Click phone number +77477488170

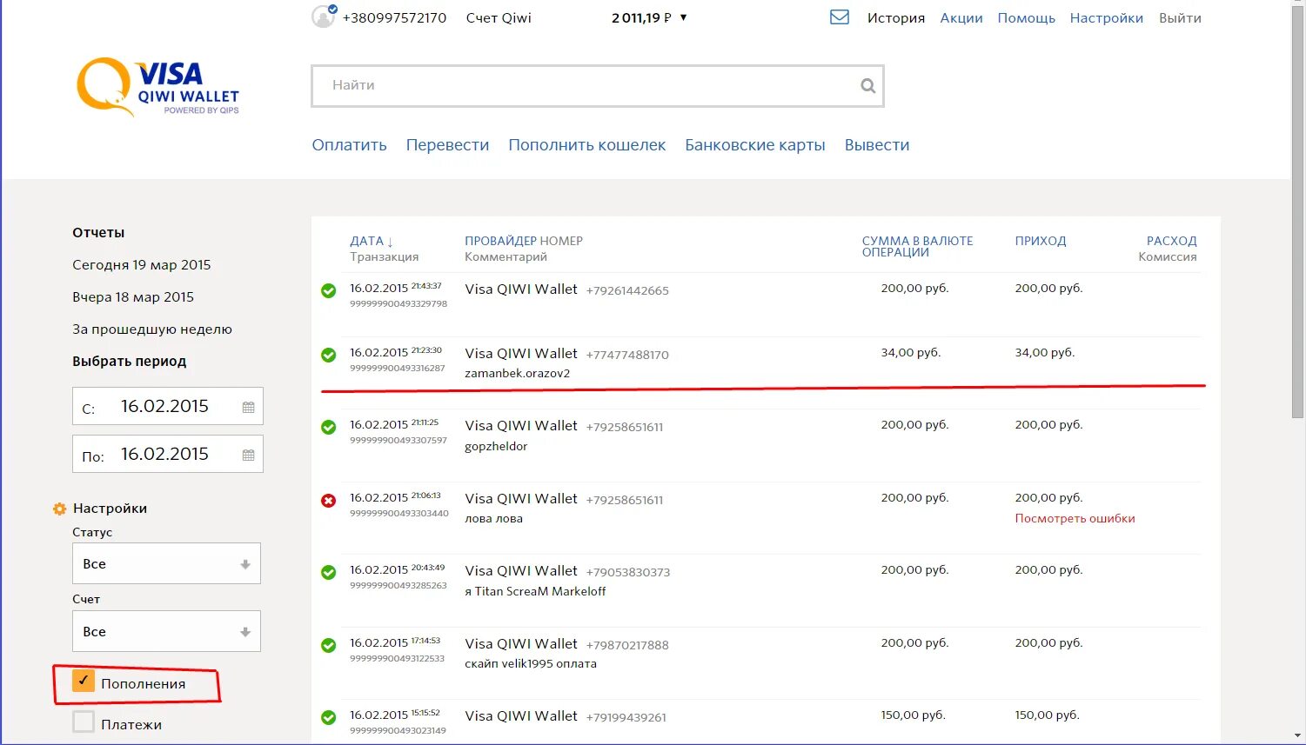[x=627, y=355]
